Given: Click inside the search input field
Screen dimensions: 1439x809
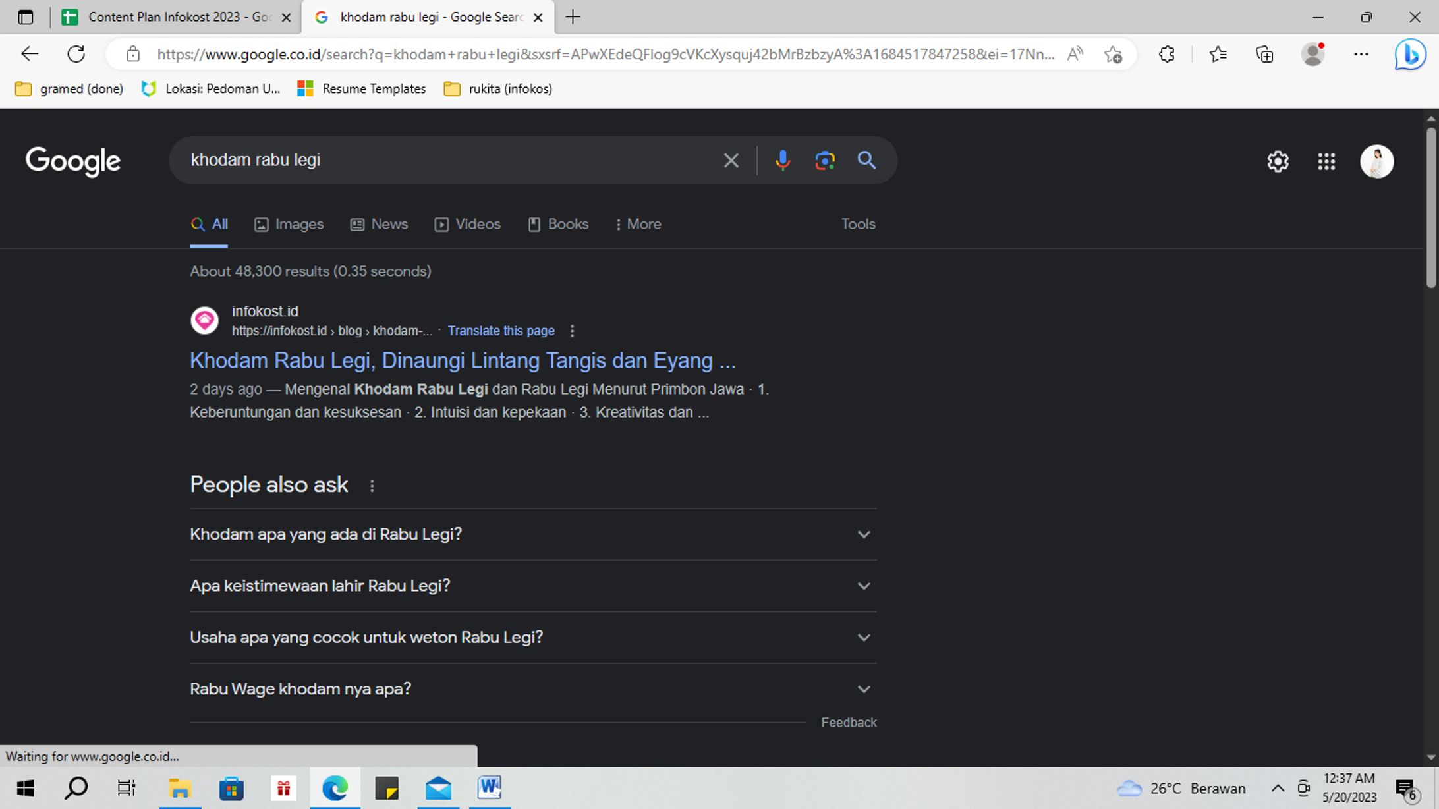Looking at the screenshot, I should pos(428,159).
